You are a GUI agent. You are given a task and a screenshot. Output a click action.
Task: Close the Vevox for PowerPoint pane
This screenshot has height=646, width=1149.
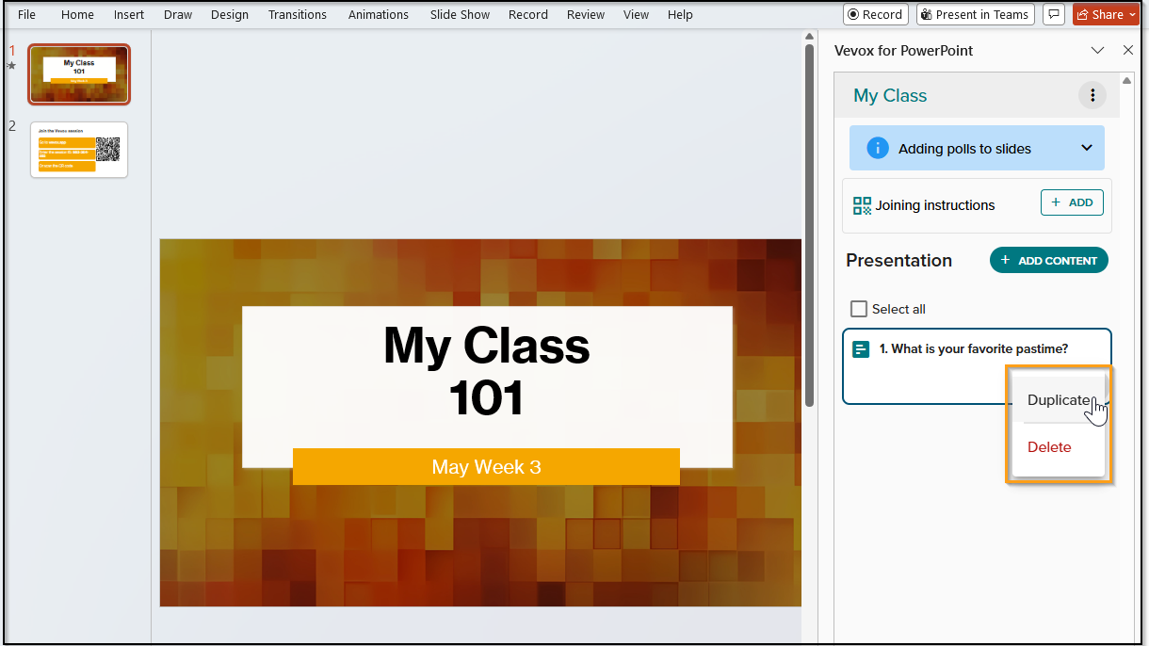pyautogui.click(x=1127, y=50)
